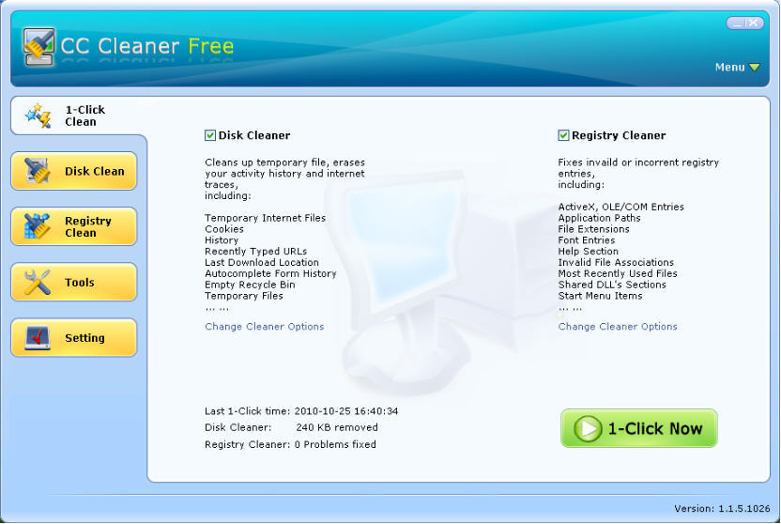Click the Help Section entry
Image resolution: width=781 pixels, height=524 pixels.
click(588, 252)
